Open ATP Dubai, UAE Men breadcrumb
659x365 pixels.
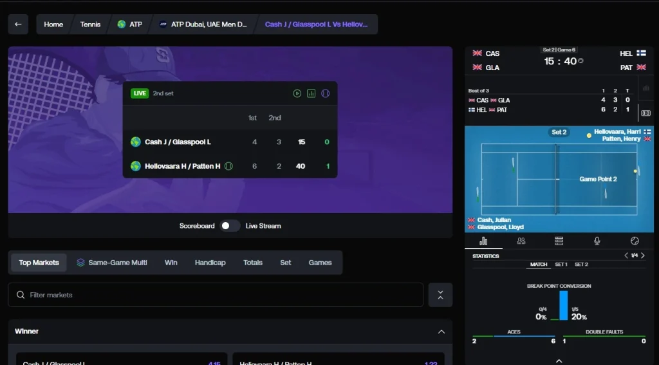[203, 24]
